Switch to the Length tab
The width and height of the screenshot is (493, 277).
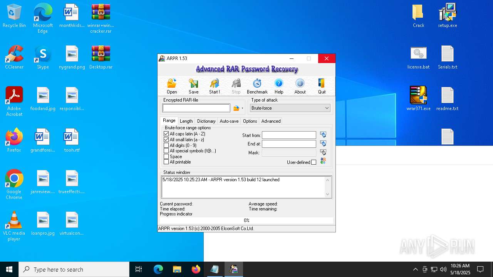[186, 121]
